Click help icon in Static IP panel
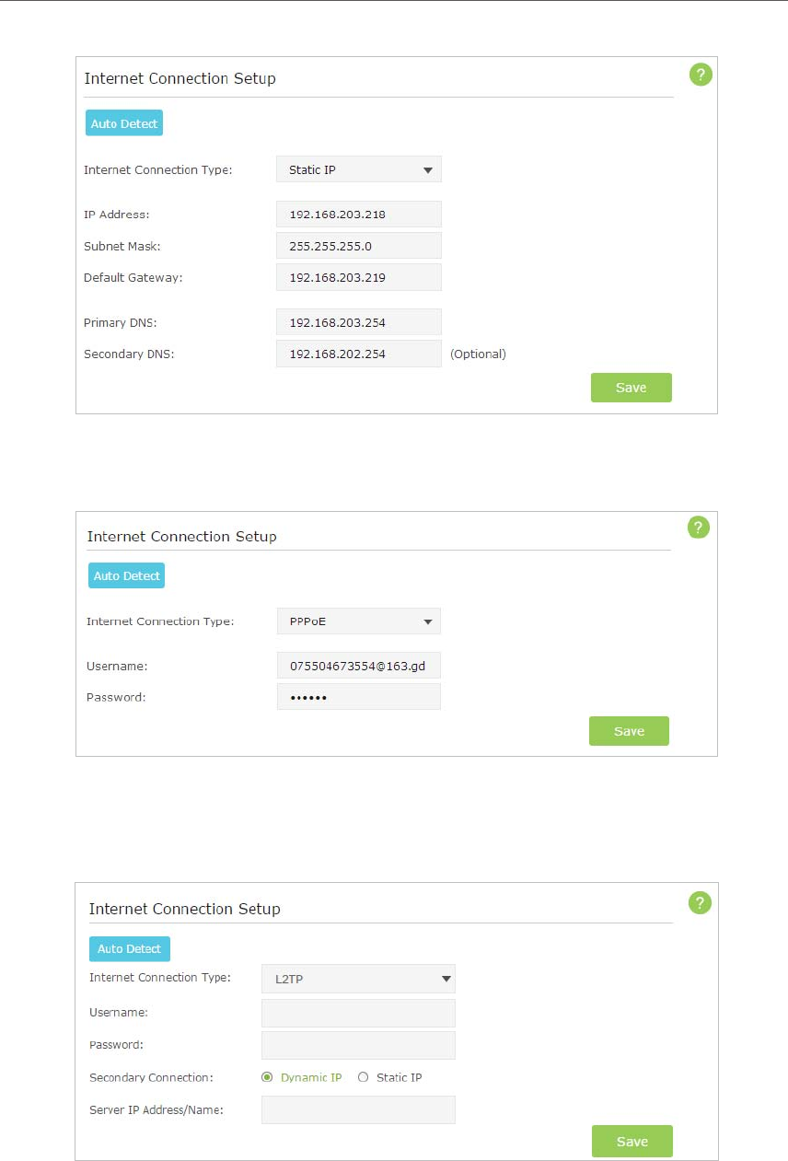This screenshot has width=788, height=1161. tap(701, 75)
